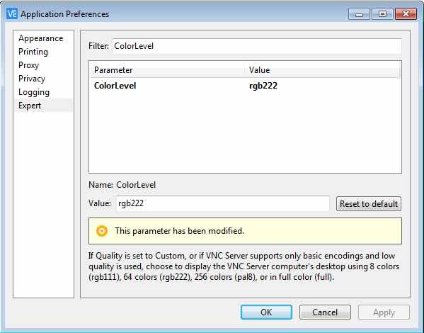The image size is (424, 333).
Task: Click the orange modified-parameter warning icon
Action: pyautogui.click(x=102, y=231)
